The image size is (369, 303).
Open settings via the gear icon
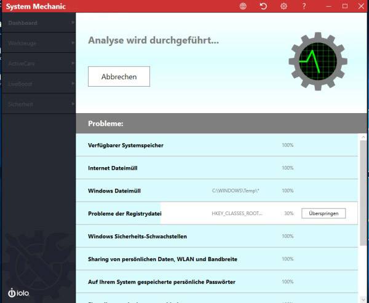coord(284,6)
